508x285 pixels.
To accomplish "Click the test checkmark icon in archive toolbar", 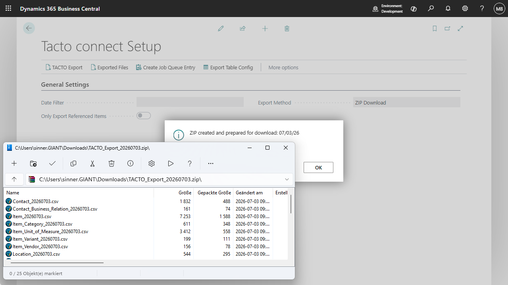I will click(x=52, y=163).
